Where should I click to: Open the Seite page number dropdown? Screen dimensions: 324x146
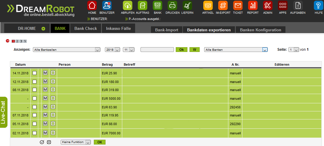click(x=294, y=50)
